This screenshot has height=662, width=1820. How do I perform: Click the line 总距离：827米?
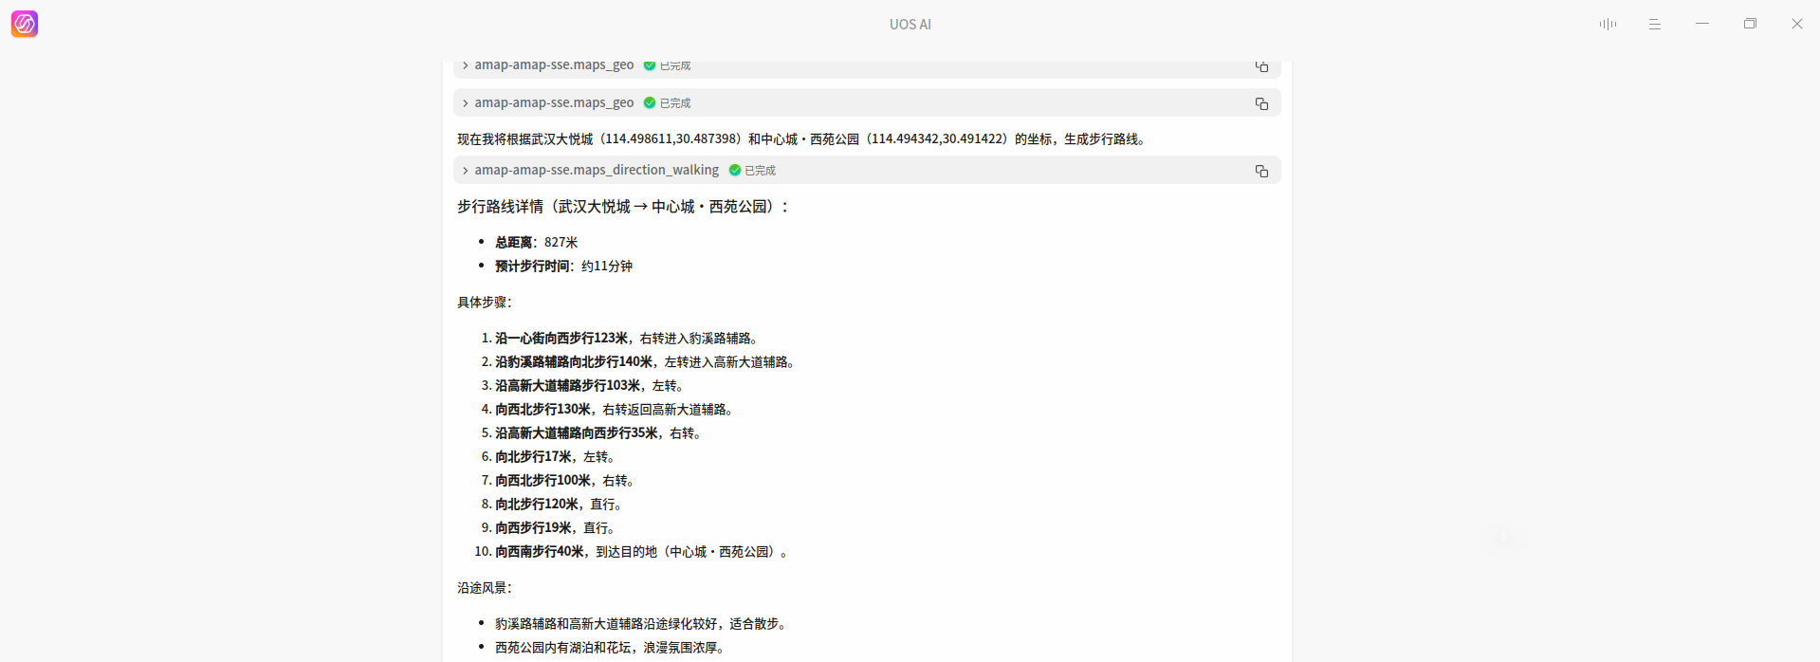537,243
